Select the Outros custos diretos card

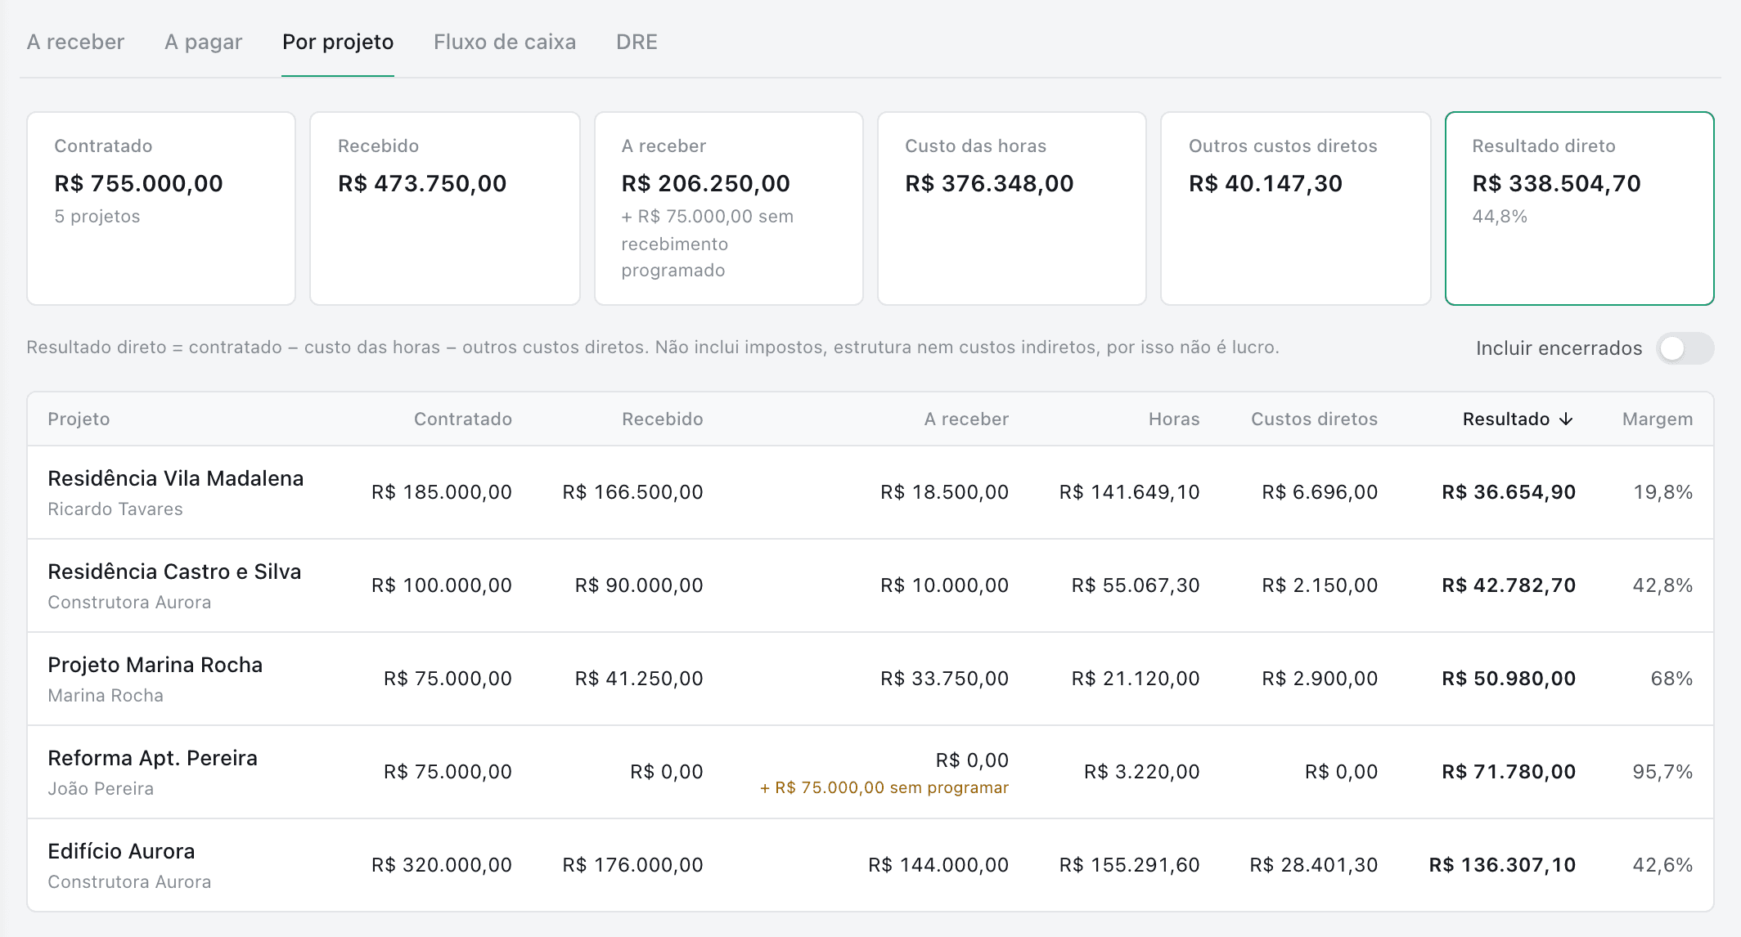tap(1296, 208)
